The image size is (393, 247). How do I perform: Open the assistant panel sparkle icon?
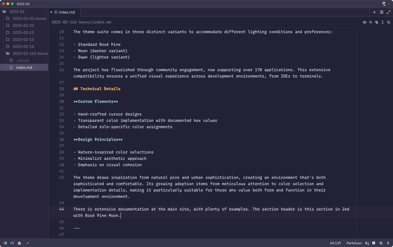(x=381, y=243)
